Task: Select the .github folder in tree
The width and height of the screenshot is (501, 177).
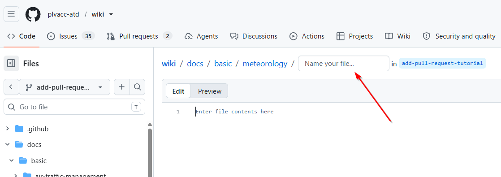Action: [x=32, y=129]
